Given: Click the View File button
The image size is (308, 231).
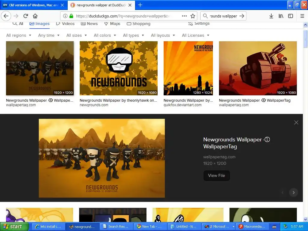Looking at the screenshot, I should pyautogui.click(x=217, y=175).
